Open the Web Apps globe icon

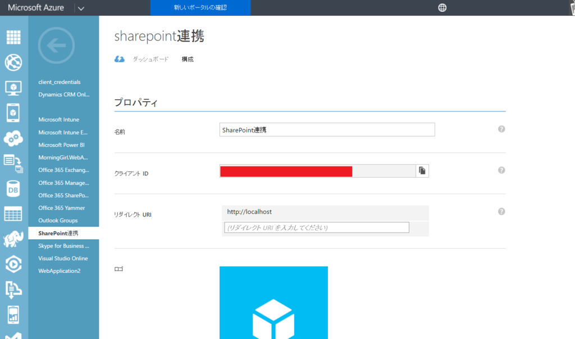pos(13,62)
